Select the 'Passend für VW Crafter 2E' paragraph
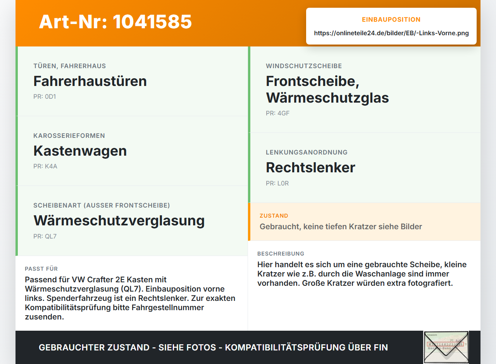 click(130, 298)
